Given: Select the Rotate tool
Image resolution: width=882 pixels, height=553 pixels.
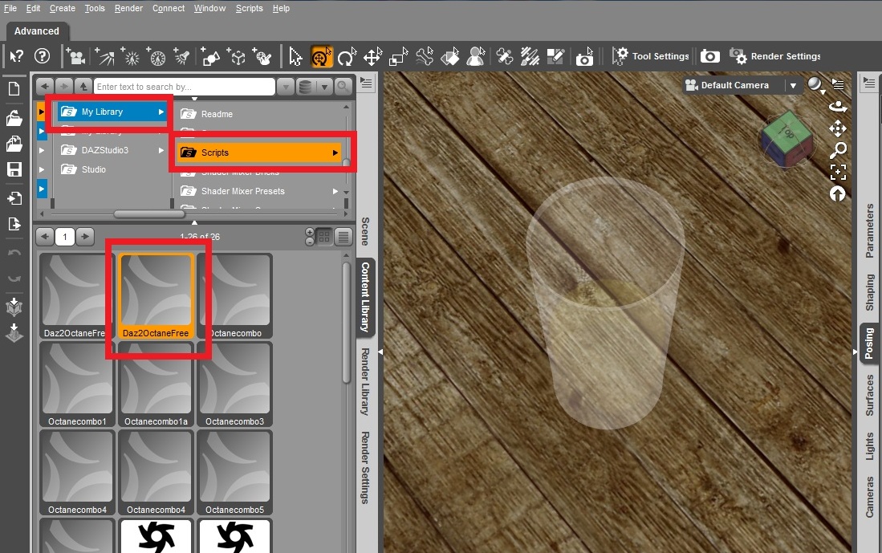Looking at the screenshot, I should pos(347,56).
